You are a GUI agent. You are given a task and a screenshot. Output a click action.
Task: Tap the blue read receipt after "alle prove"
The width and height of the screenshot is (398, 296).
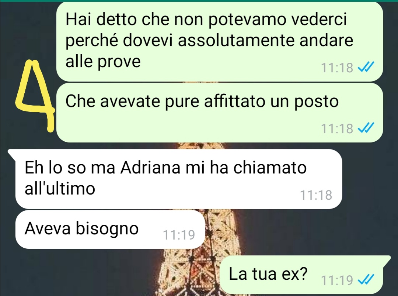click(x=366, y=68)
